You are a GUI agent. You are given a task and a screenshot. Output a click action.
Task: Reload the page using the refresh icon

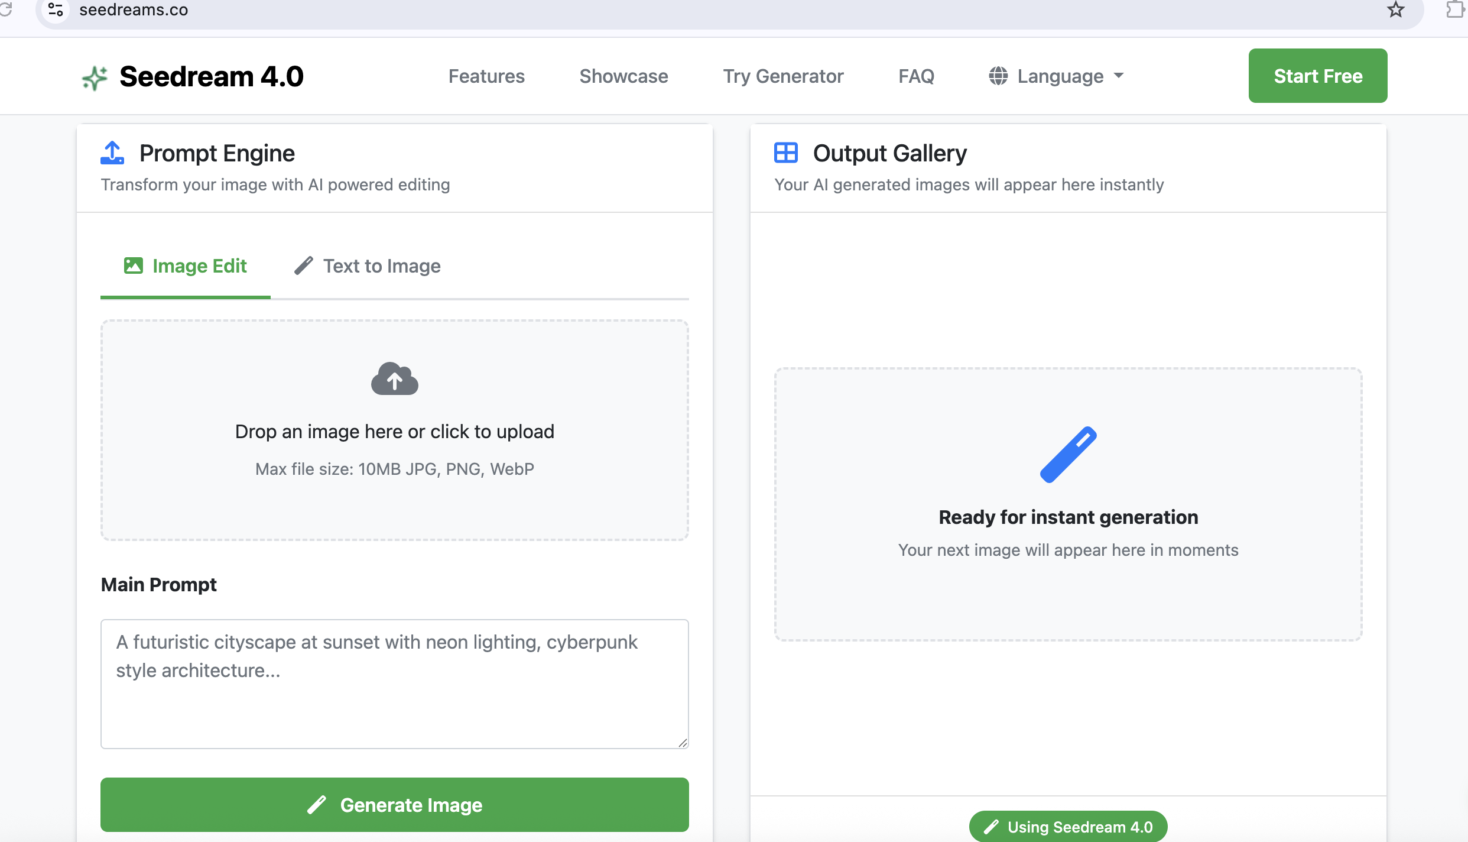[x=6, y=9]
